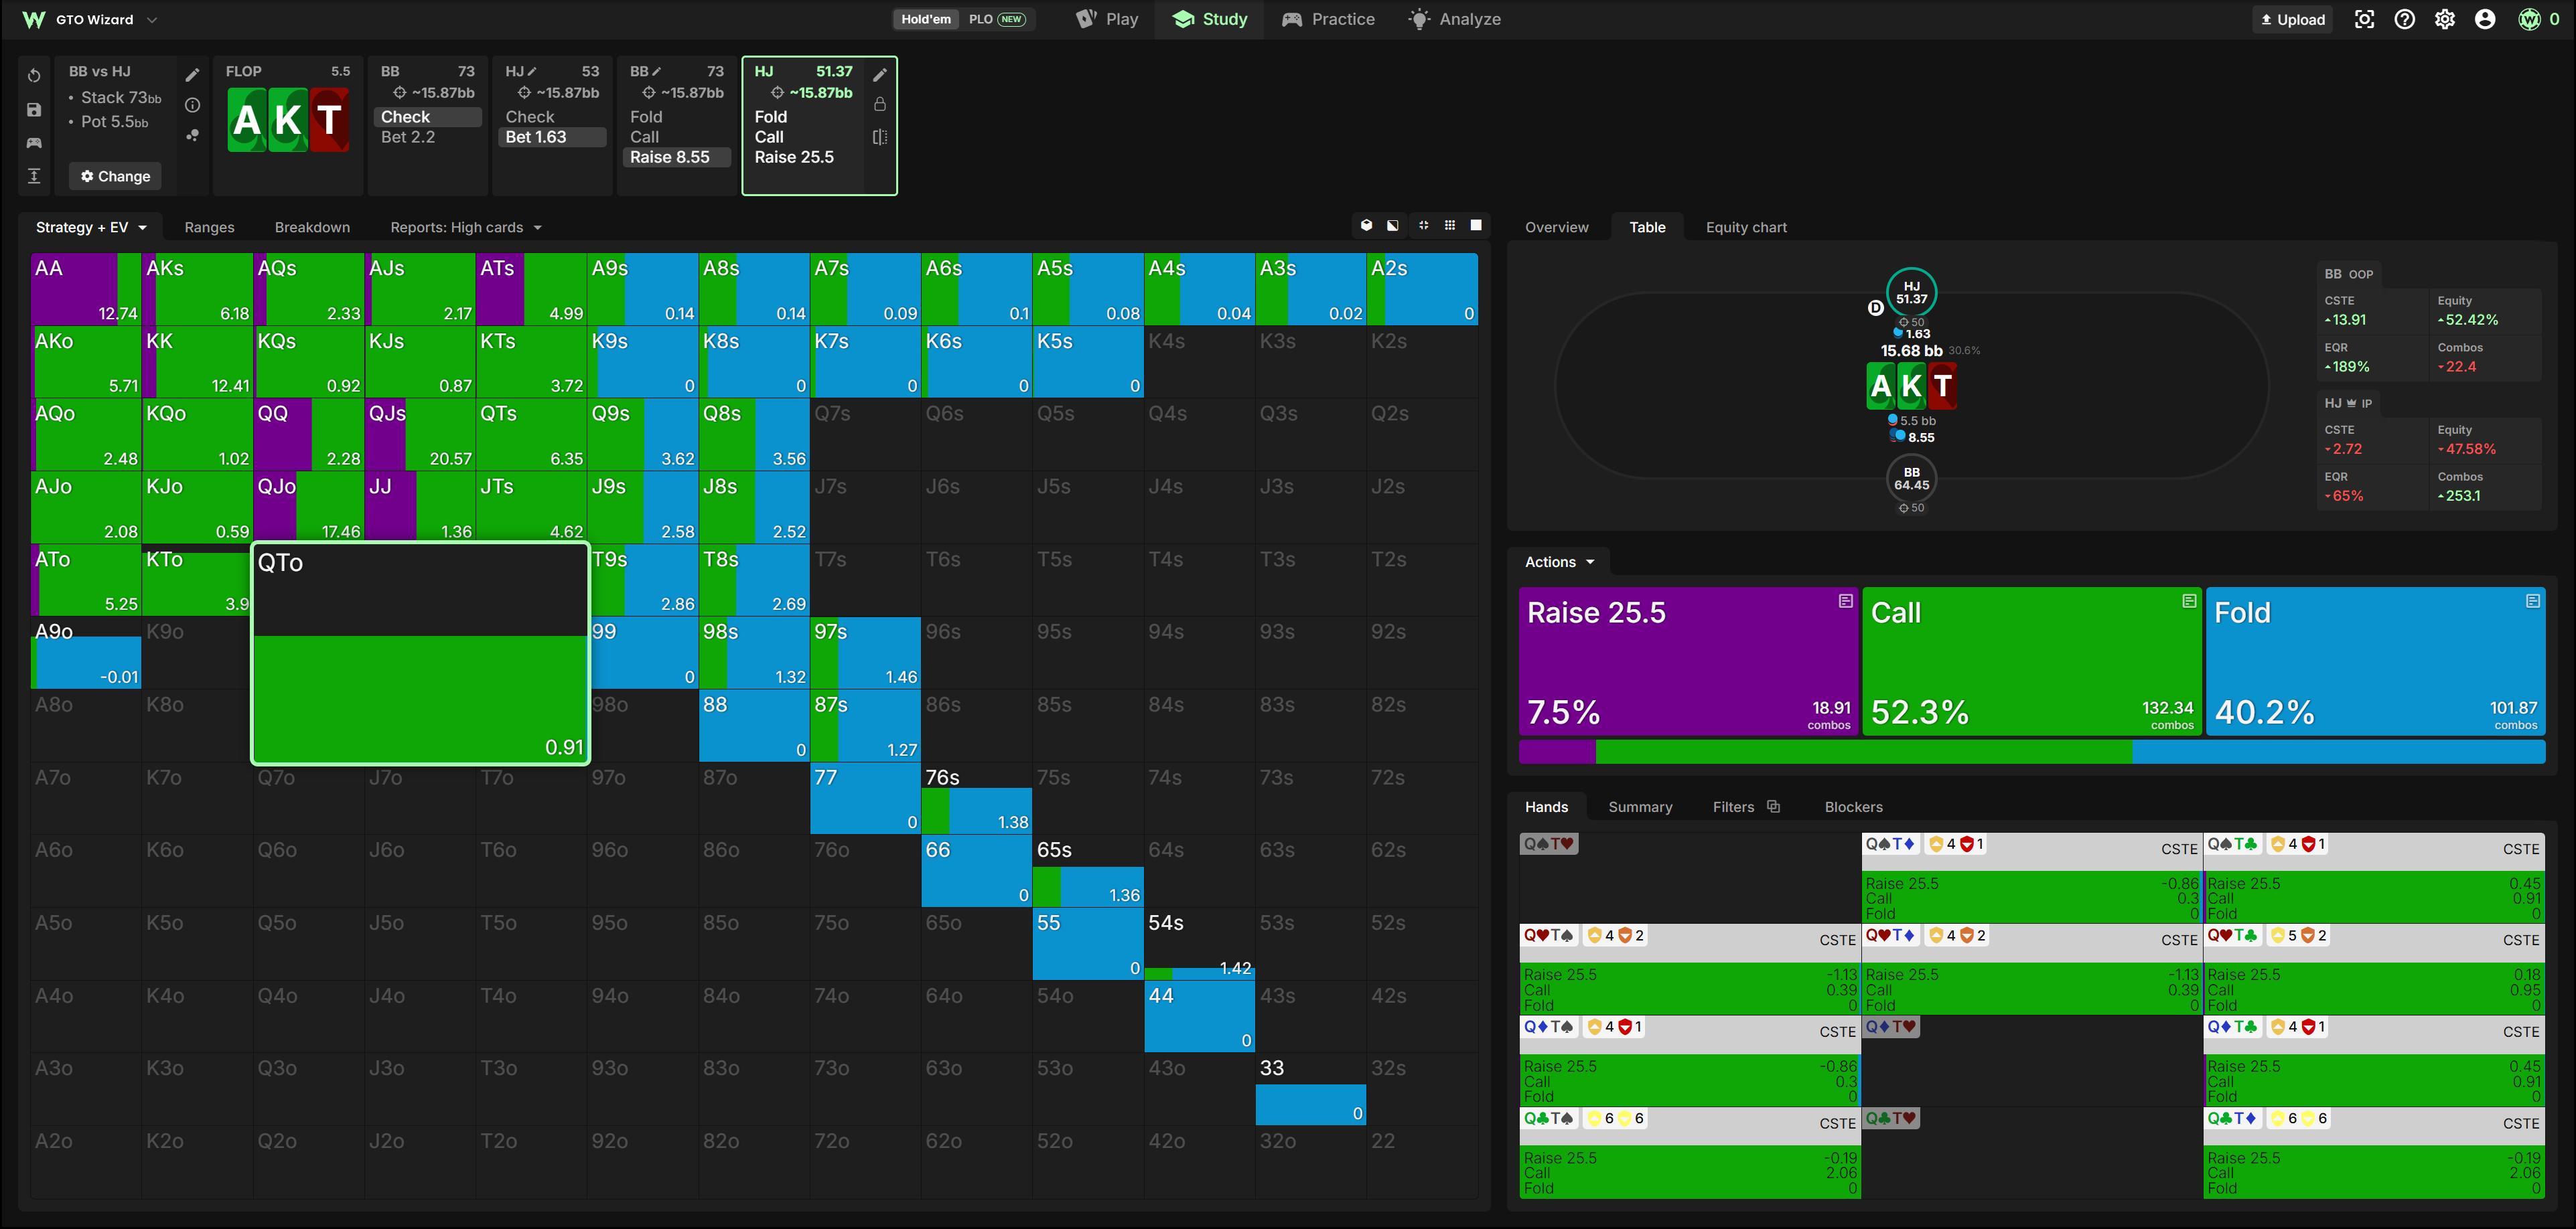Open notes icon on Fold action card
2576x1229 pixels.
[x=2533, y=600]
